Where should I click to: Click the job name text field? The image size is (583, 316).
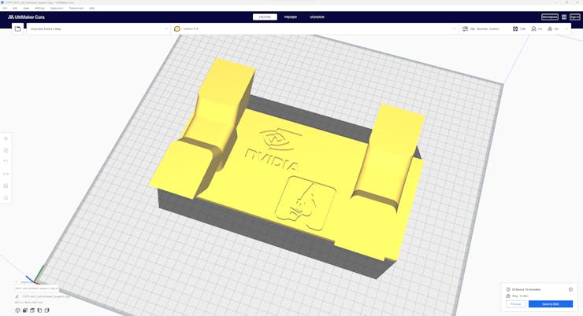click(46, 296)
